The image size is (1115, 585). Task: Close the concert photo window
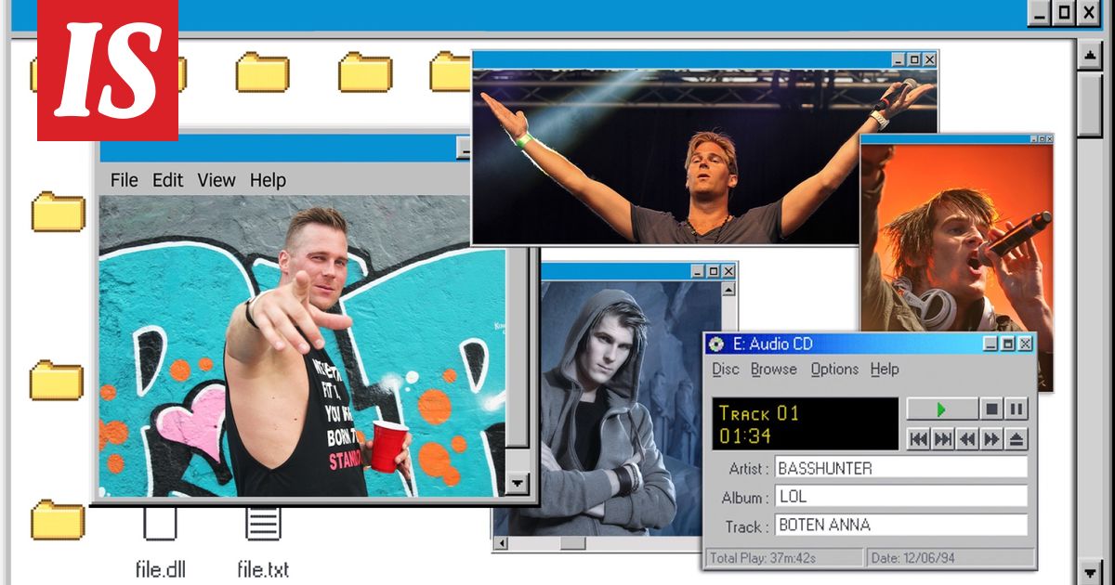click(x=929, y=59)
